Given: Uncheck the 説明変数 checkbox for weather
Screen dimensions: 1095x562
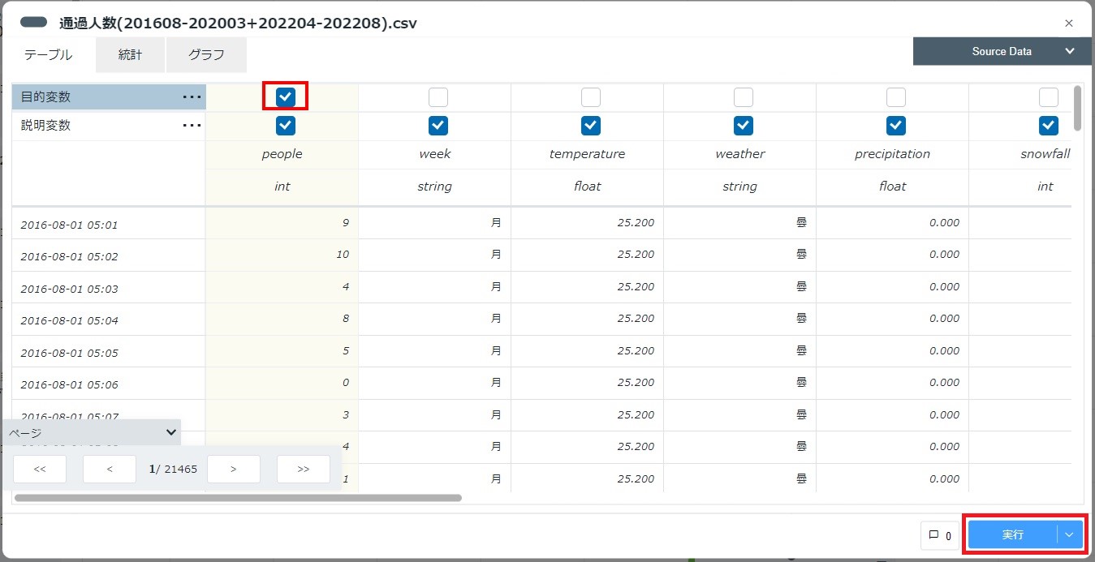Looking at the screenshot, I should tap(744, 126).
